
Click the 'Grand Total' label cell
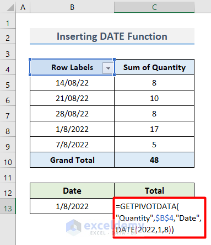72,160
